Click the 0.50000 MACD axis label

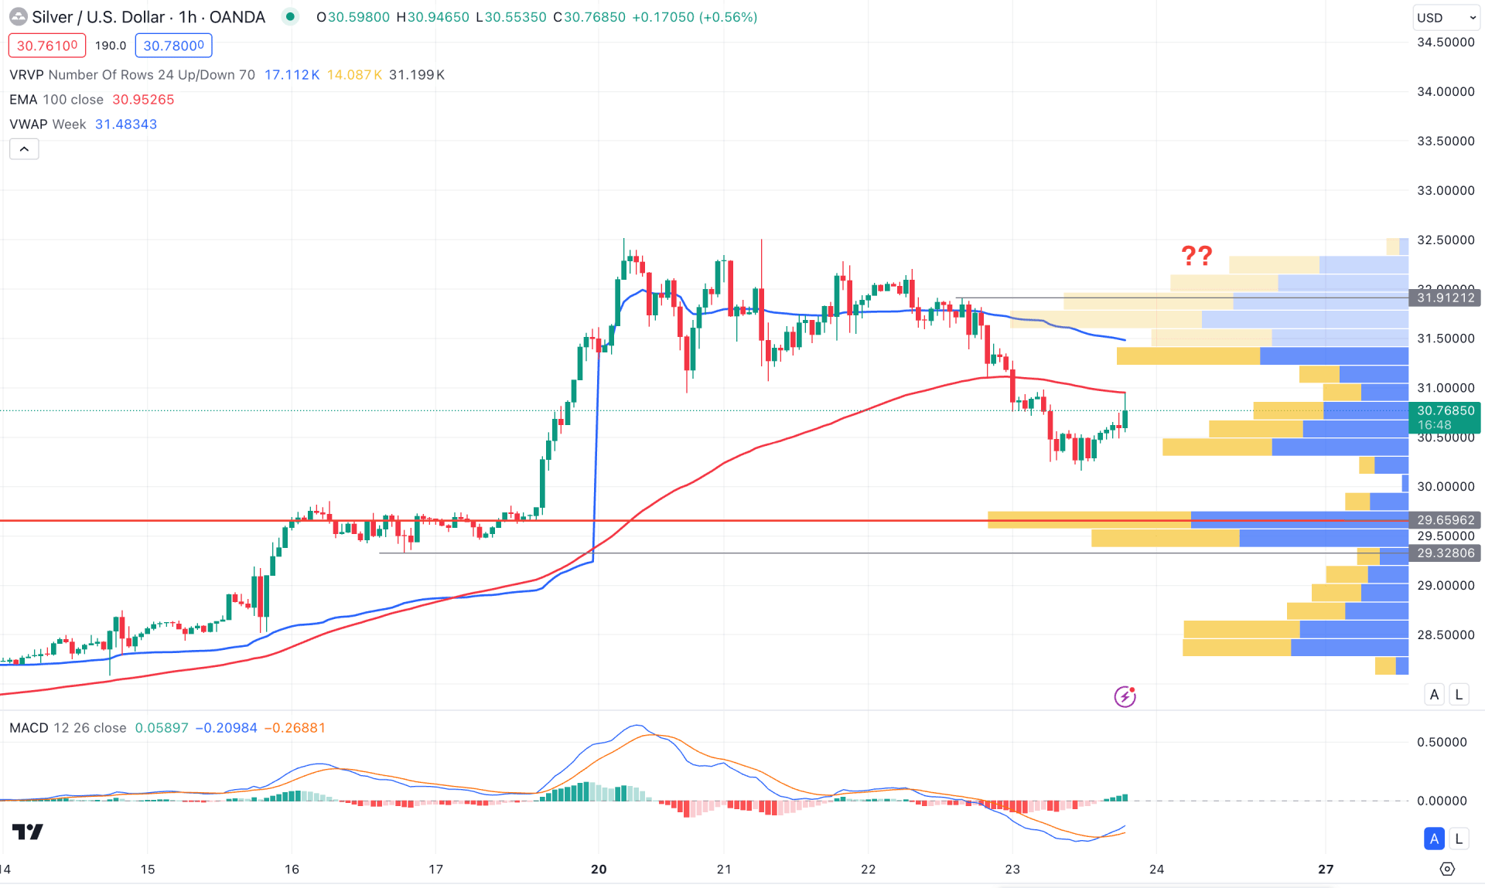pyautogui.click(x=1442, y=742)
